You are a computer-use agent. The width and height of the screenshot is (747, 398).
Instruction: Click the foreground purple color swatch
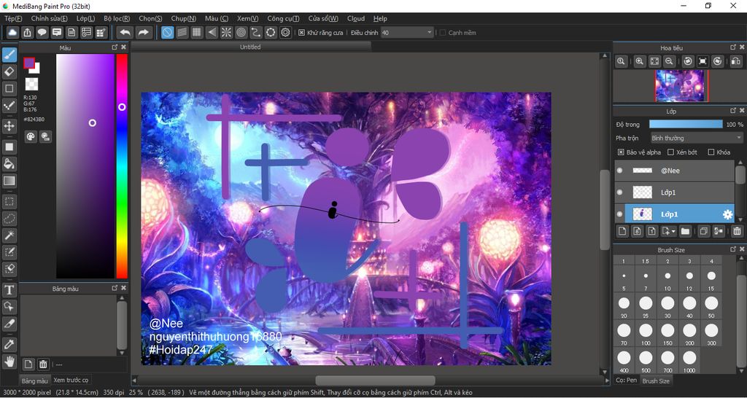(29, 63)
